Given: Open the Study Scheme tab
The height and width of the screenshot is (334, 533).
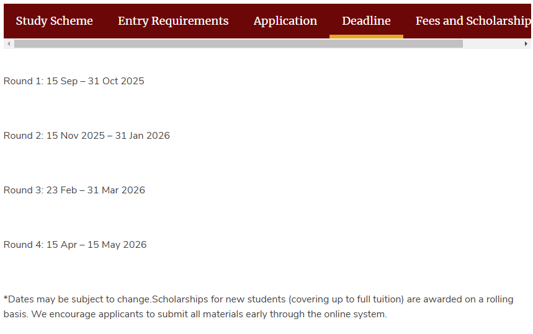Looking at the screenshot, I should click(55, 21).
